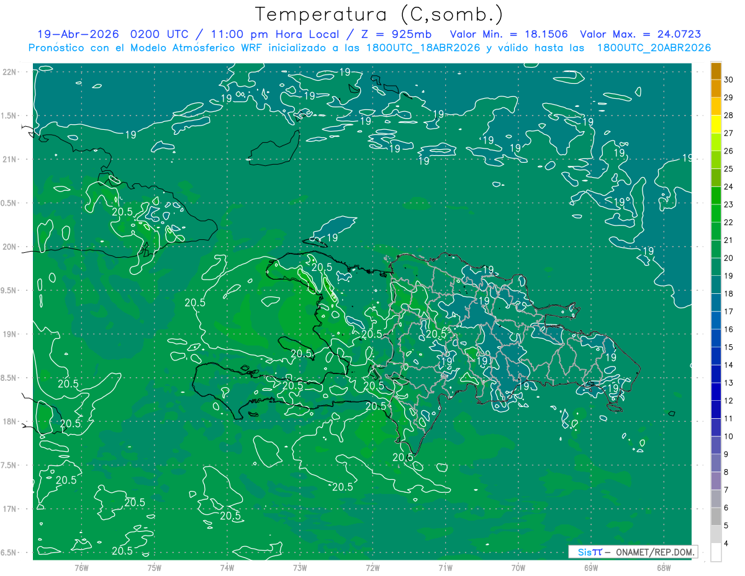This screenshot has height=576, width=745.
Task: Click the 1800UTC_20ABR2026 validity time text
Action: coord(654,48)
